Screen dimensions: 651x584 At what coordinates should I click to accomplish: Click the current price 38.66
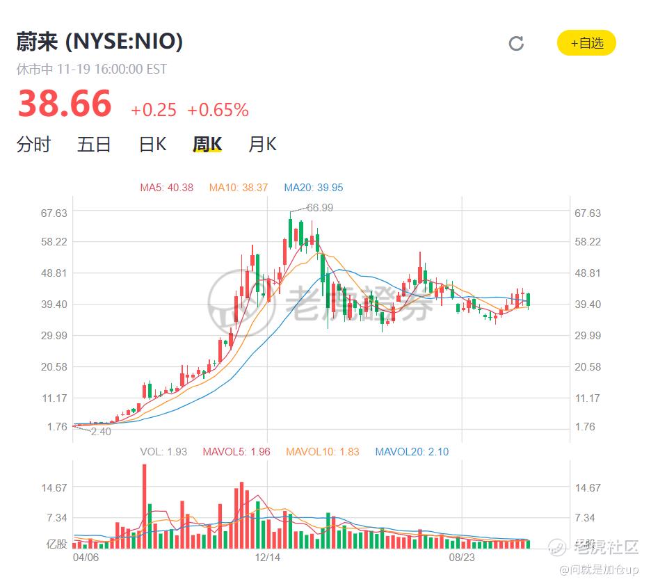click(65, 104)
